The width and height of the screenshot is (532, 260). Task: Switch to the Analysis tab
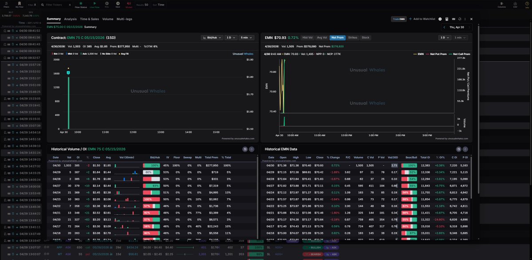(x=70, y=19)
